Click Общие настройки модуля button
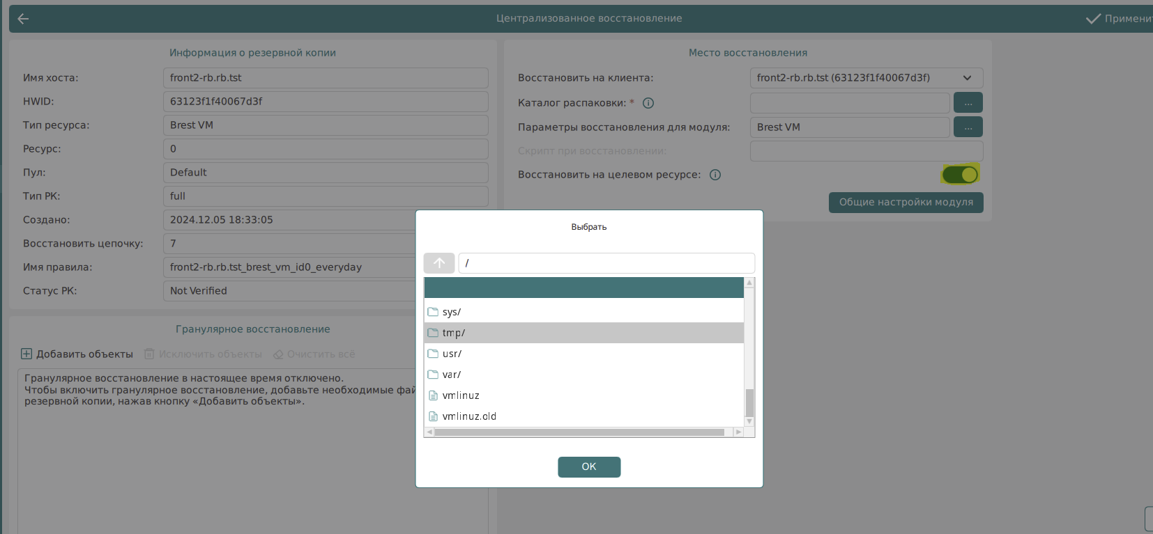Image resolution: width=1153 pixels, height=534 pixels. pyautogui.click(x=906, y=203)
